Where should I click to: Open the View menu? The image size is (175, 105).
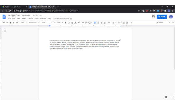point(18,19)
